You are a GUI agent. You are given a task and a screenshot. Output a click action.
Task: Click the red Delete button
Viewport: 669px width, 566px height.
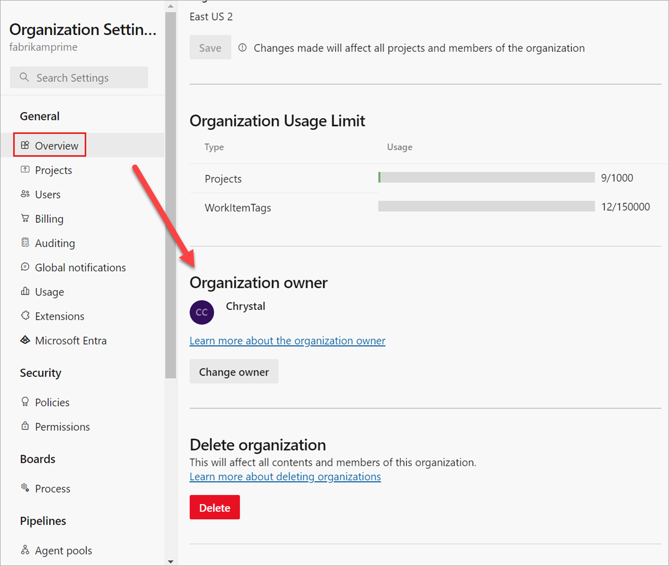(215, 507)
